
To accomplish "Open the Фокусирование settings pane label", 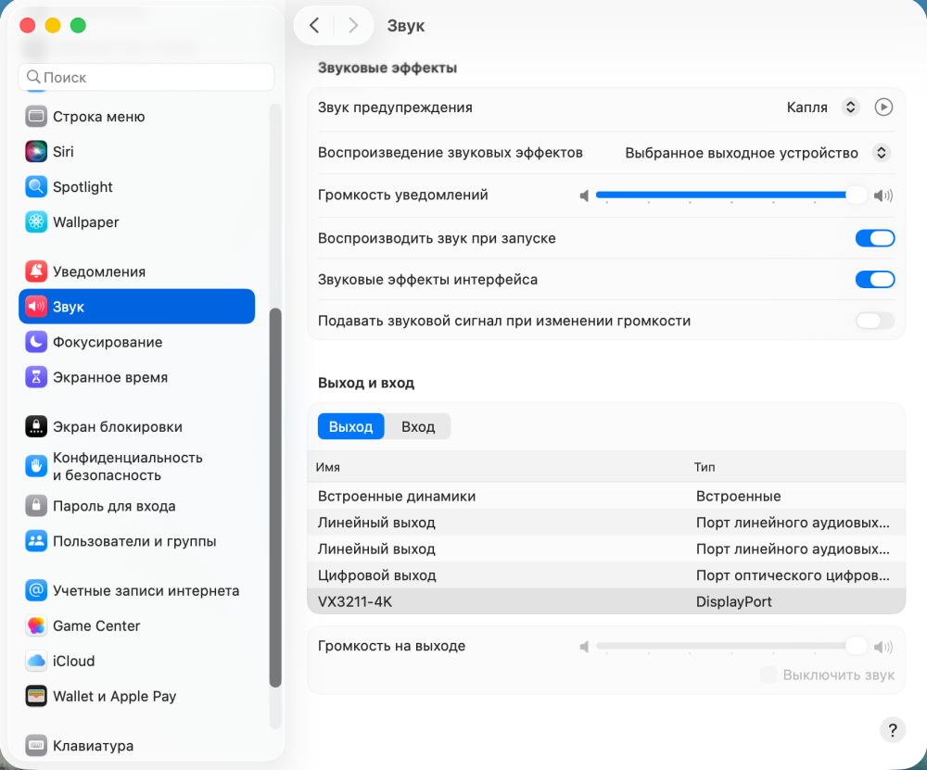I will pos(108,342).
